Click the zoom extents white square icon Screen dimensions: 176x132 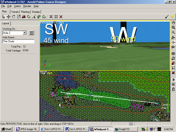173,68
